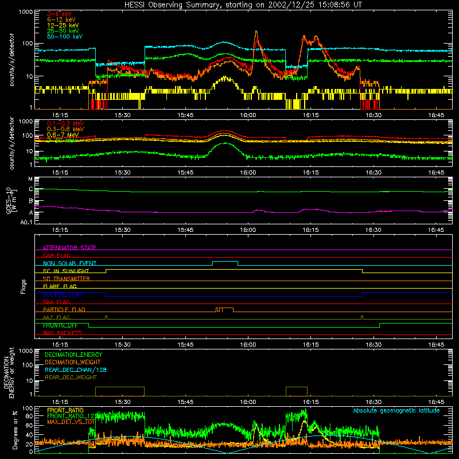Click the PARTICLE_FLAG label
Viewport: 459px width, 459px height.
point(64,309)
